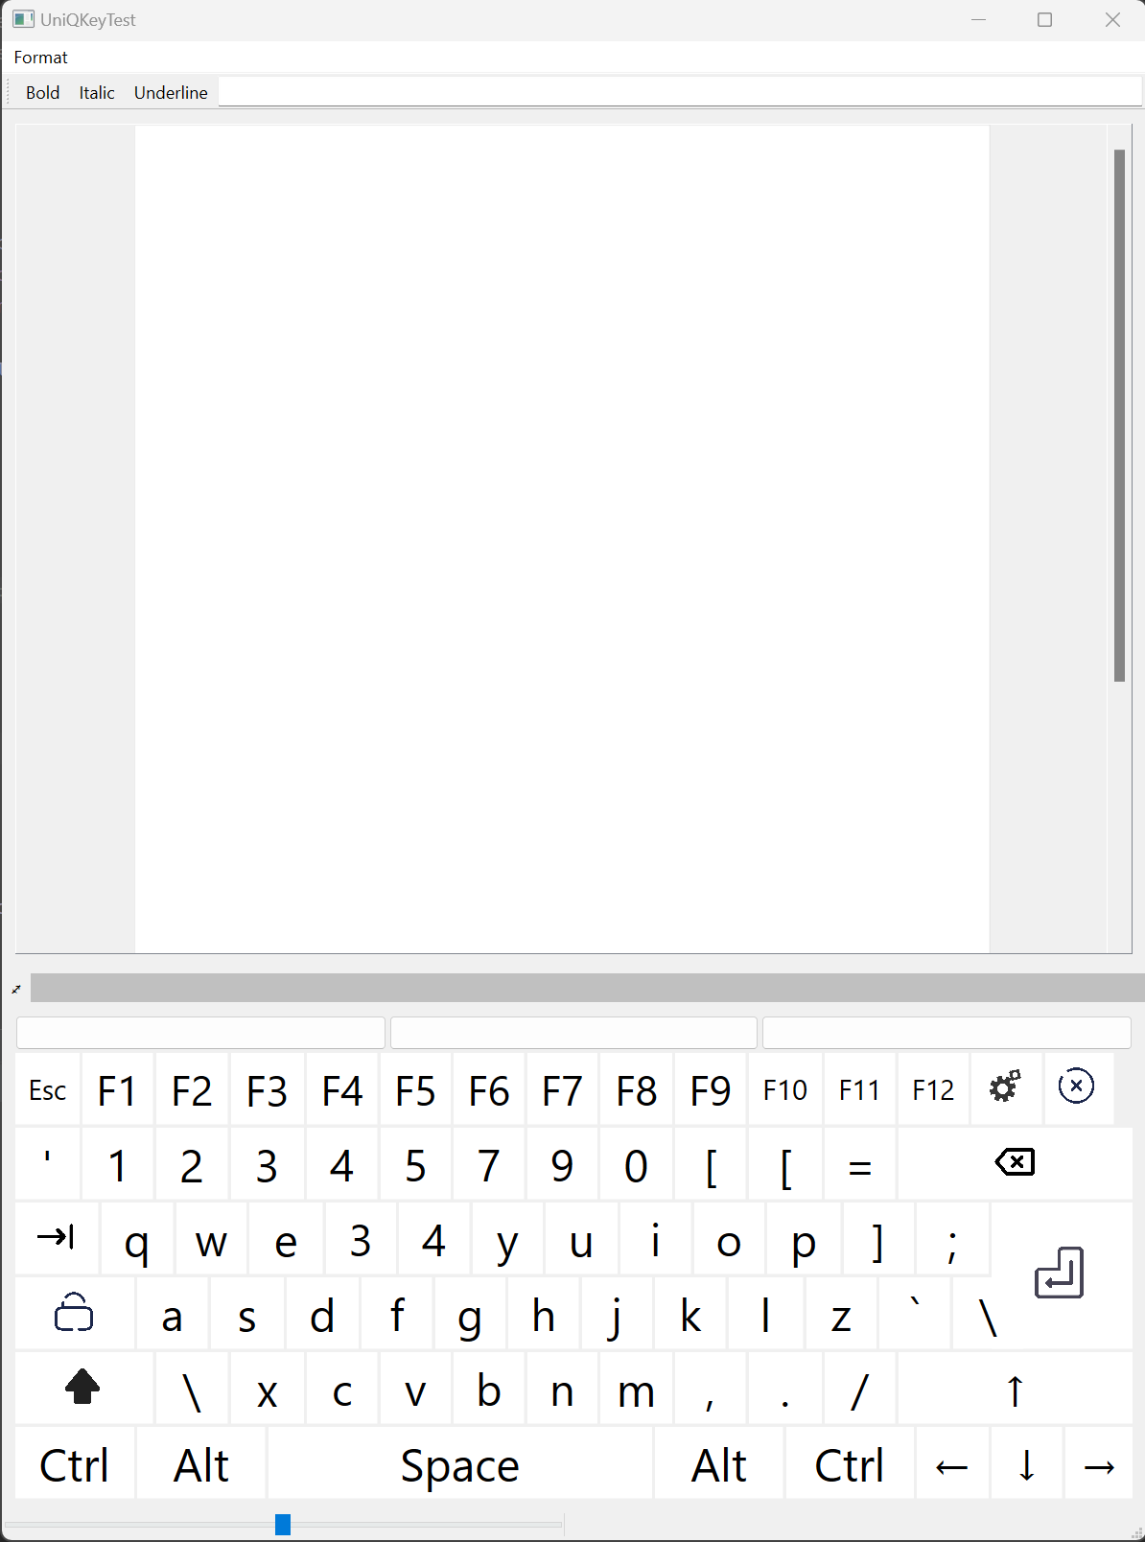
Task: Tap the equals sign key
Action: 859,1163
